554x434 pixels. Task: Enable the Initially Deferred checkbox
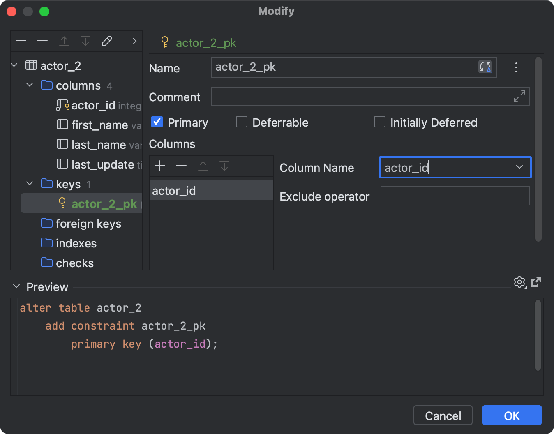pyautogui.click(x=380, y=122)
